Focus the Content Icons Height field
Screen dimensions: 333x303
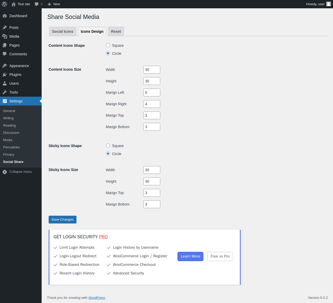point(152,81)
